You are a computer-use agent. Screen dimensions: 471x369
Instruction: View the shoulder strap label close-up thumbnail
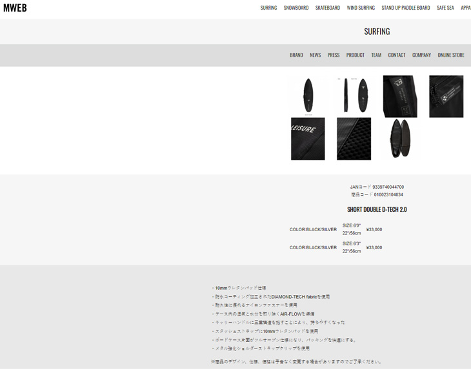point(400,96)
